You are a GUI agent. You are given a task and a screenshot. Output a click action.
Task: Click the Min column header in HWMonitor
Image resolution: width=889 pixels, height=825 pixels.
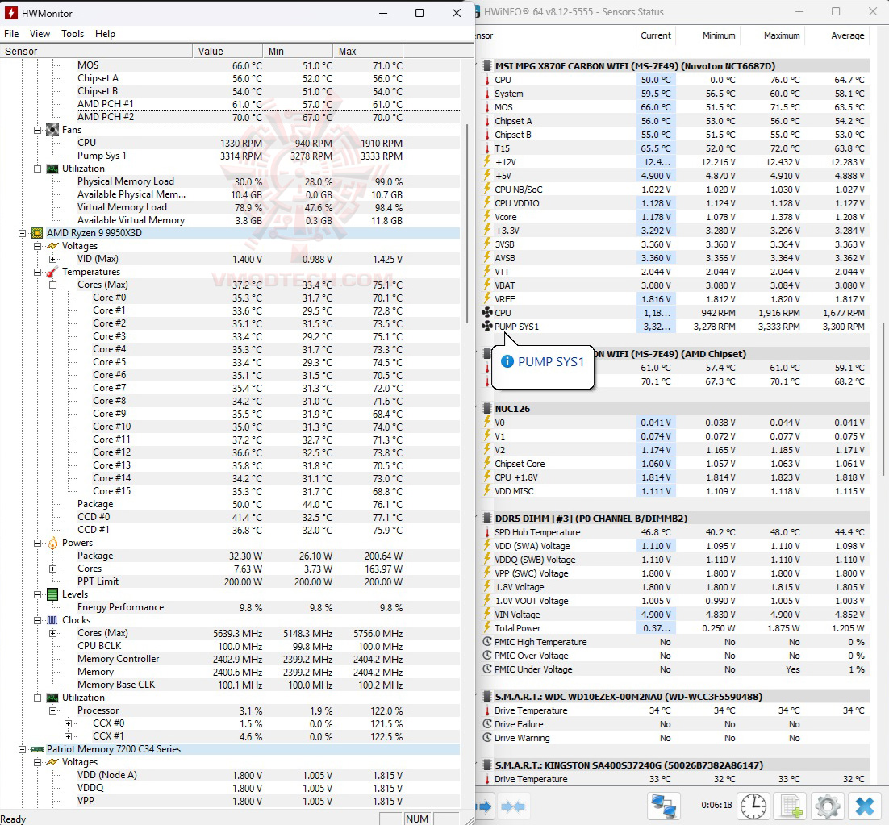pos(297,51)
